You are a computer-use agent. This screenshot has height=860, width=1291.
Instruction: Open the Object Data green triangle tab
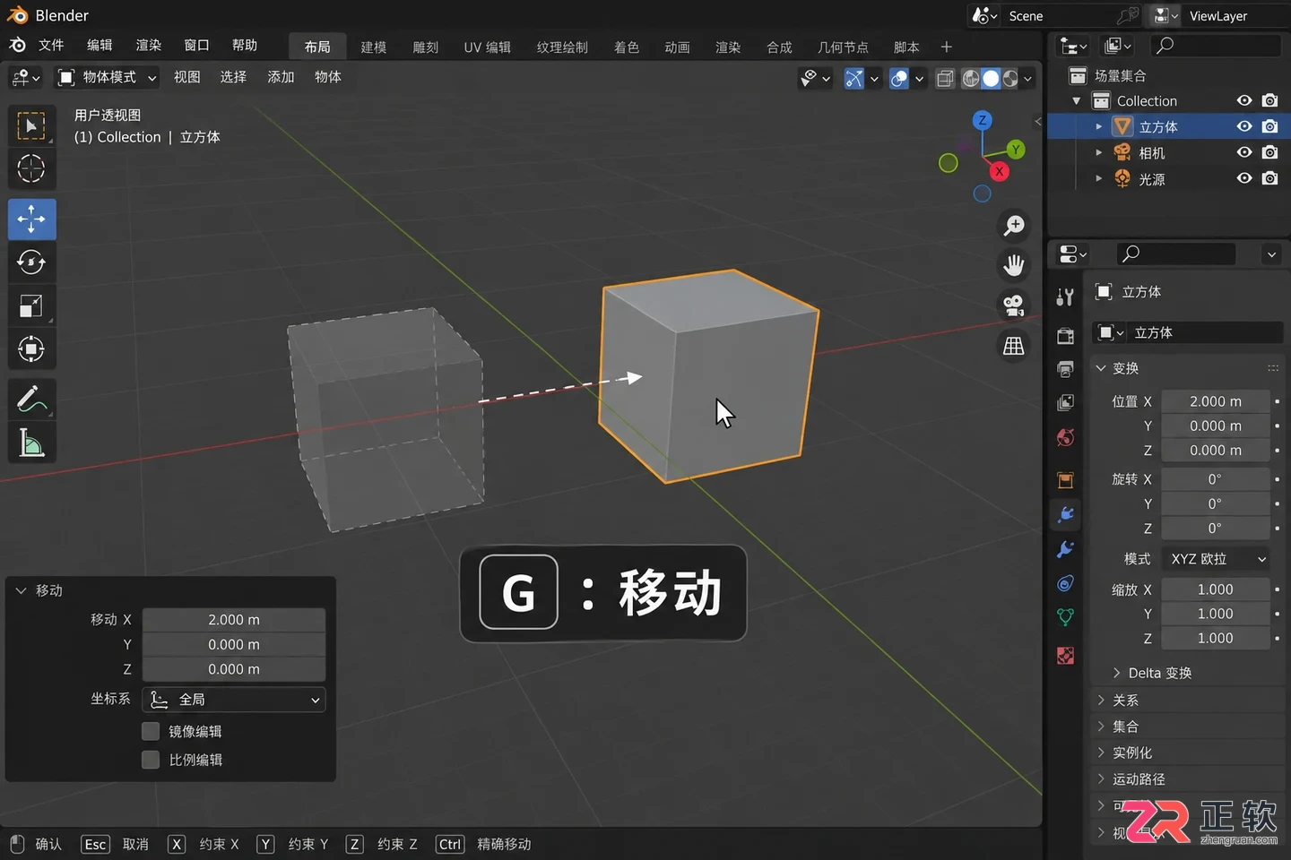(1065, 617)
